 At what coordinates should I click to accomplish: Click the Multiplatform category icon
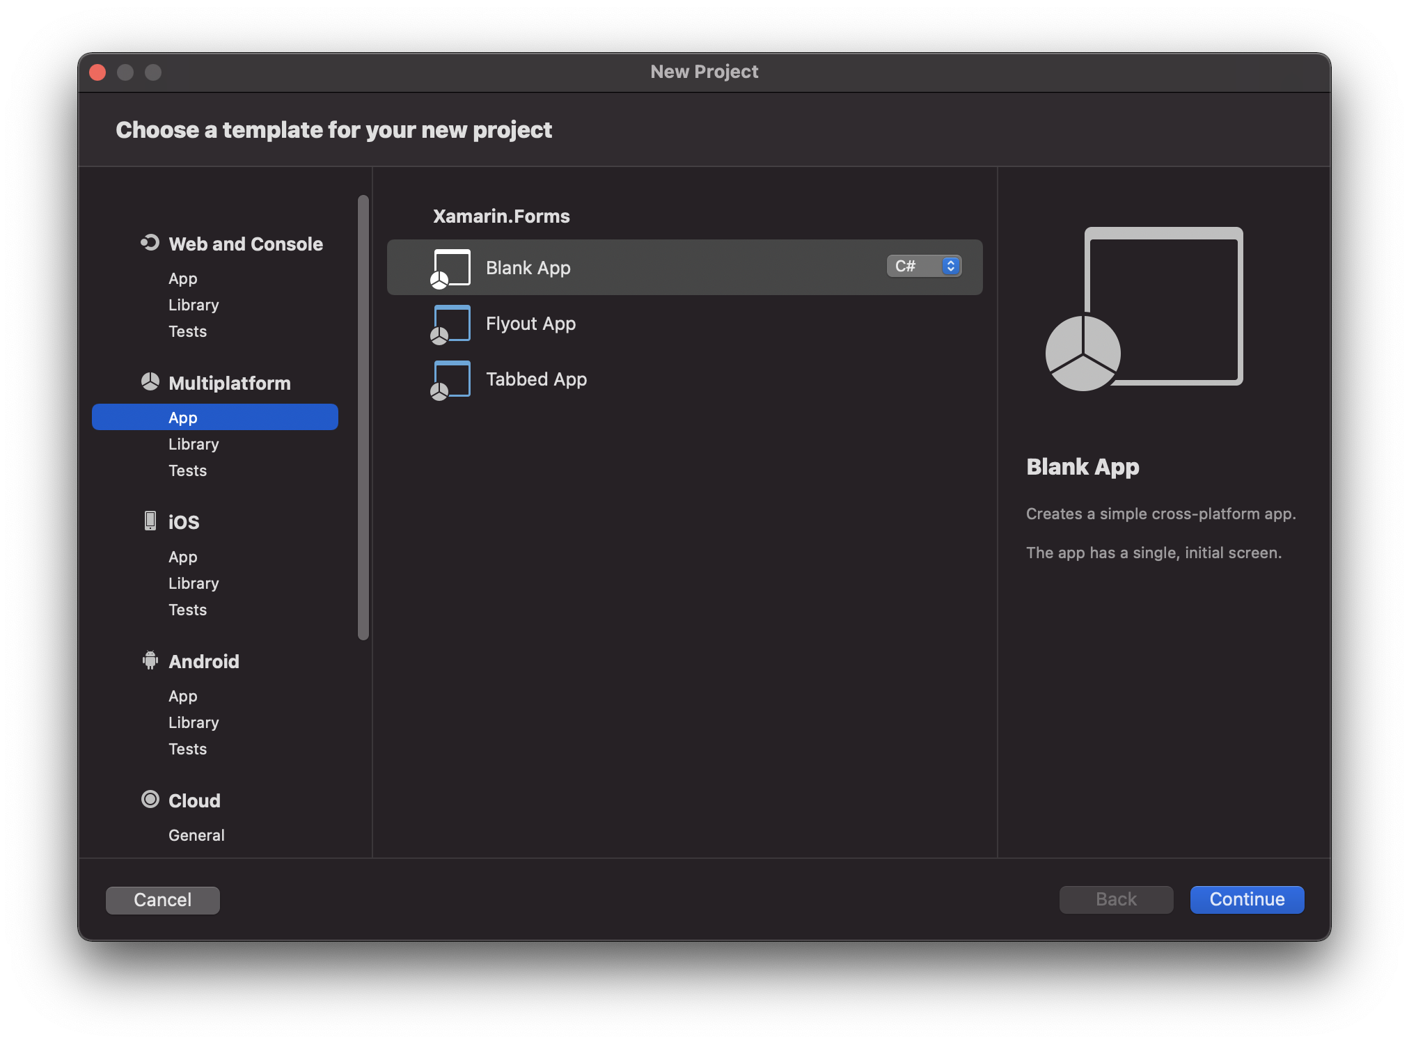click(150, 382)
